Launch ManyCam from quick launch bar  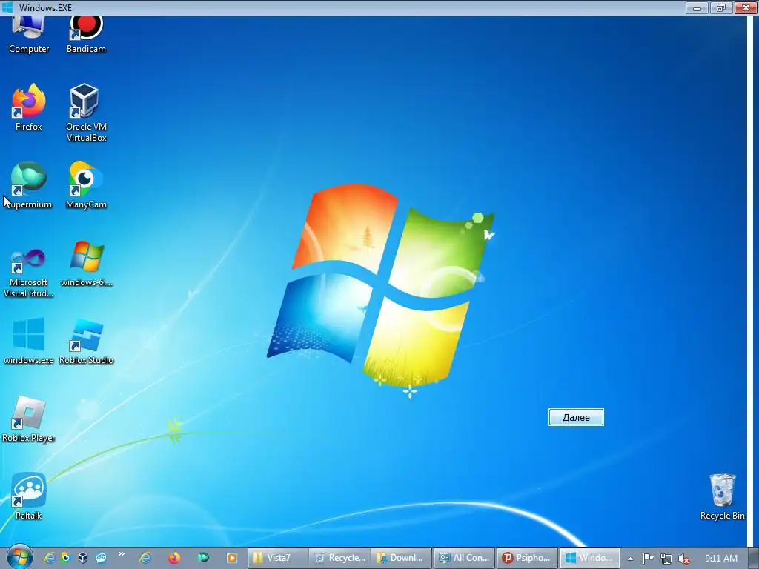click(65, 558)
